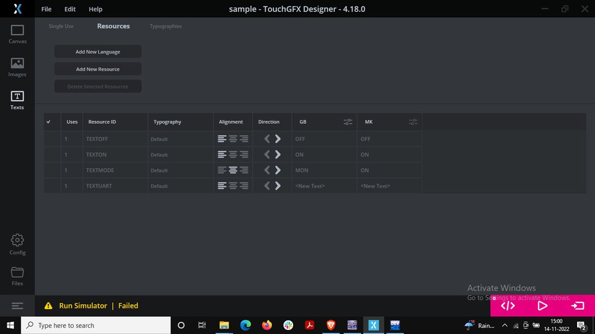The image size is (595, 334).
Task: Set TEXTOFF alignment to left
Action: point(222,139)
